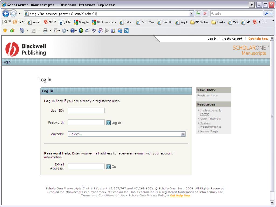Click the spell check abc icon
This screenshot has height=207, width=276.
(x=94, y=31)
